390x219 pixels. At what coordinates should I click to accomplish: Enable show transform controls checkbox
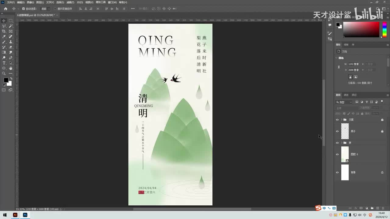coord(55,9)
